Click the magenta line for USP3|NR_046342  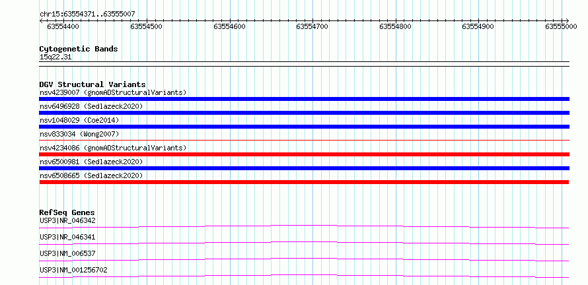pyautogui.click(x=304, y=226)
